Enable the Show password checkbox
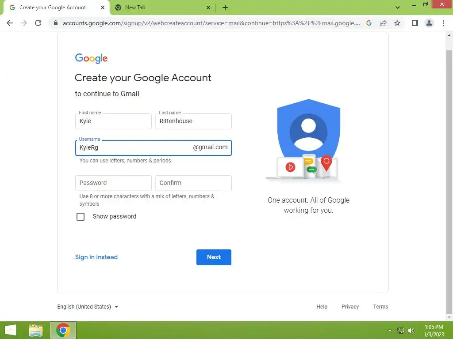This screenshot has height=339, width=453. (x=81, y=216)
